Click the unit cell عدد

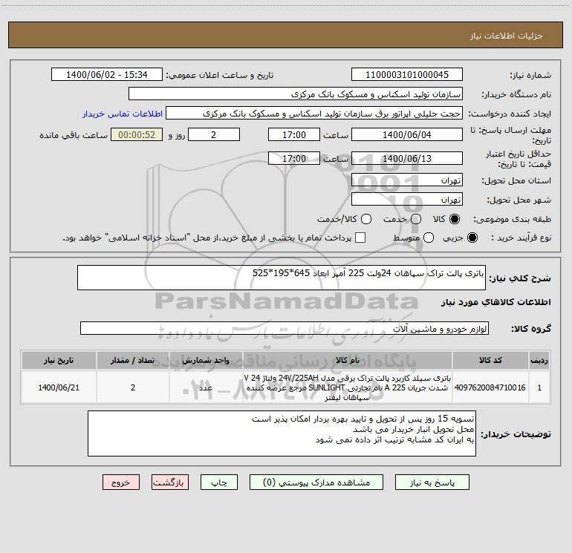point(206,387)
